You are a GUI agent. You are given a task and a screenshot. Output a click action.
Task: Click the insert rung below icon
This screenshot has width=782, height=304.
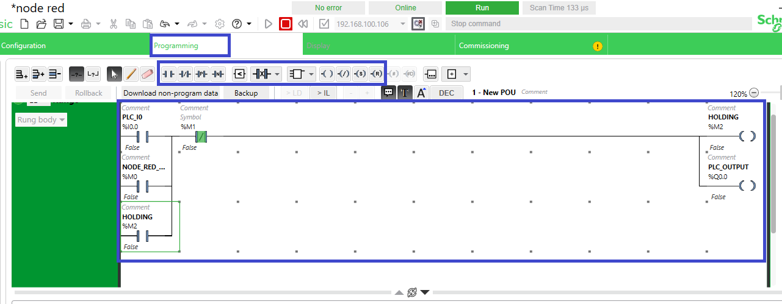click(23, 74)
